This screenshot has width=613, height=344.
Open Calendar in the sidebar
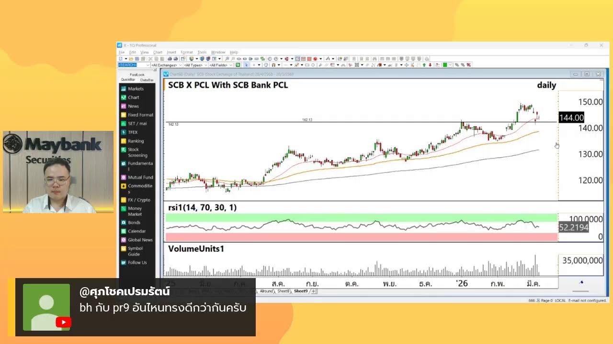click(x=133, y=231)
